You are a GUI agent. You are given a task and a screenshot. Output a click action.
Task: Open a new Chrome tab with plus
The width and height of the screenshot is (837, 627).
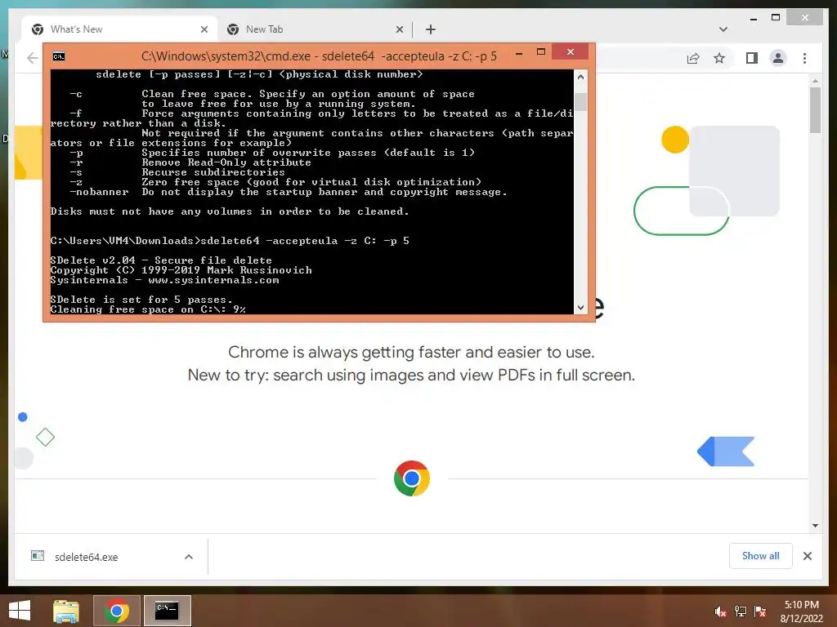pos(430,30)
